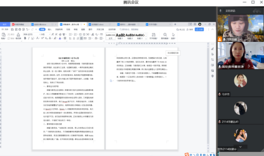Image resolution: width=264 pixels, height=156 pixels.
Task: Collapse the ribbon with chevron arrow
Action: click(212, 29)
